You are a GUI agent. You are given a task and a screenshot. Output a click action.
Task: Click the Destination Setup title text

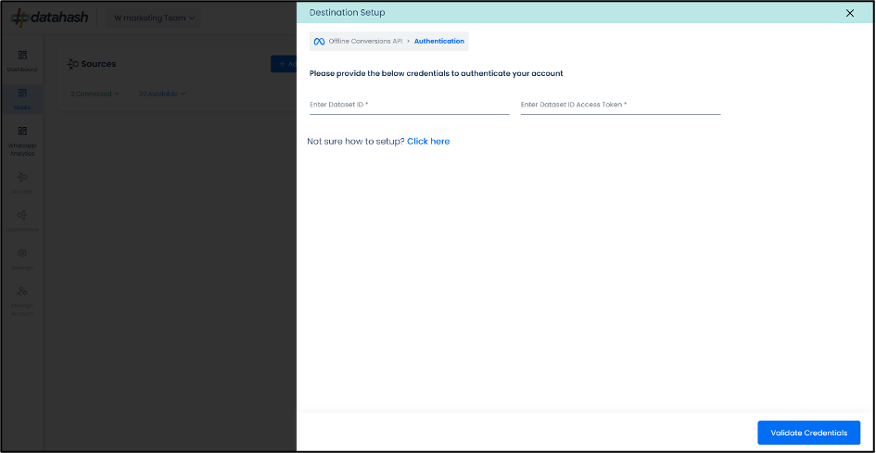(347, 12)
